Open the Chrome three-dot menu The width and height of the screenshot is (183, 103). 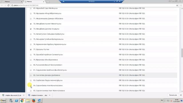point(181,5)
